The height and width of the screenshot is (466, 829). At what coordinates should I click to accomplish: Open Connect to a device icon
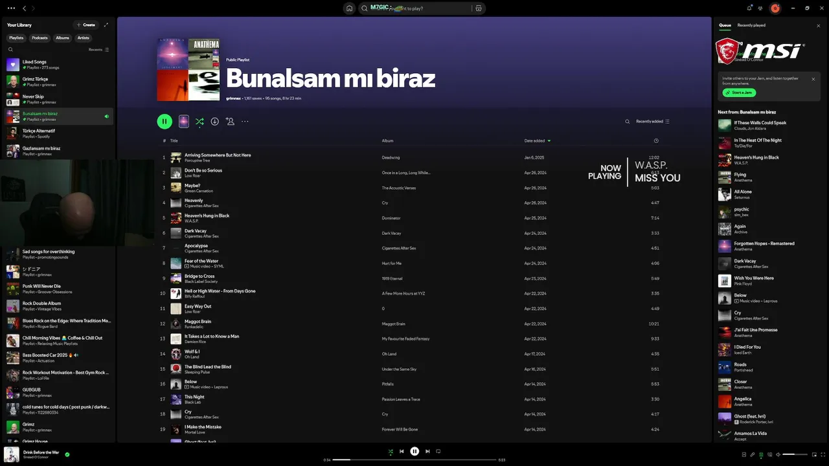769,454
